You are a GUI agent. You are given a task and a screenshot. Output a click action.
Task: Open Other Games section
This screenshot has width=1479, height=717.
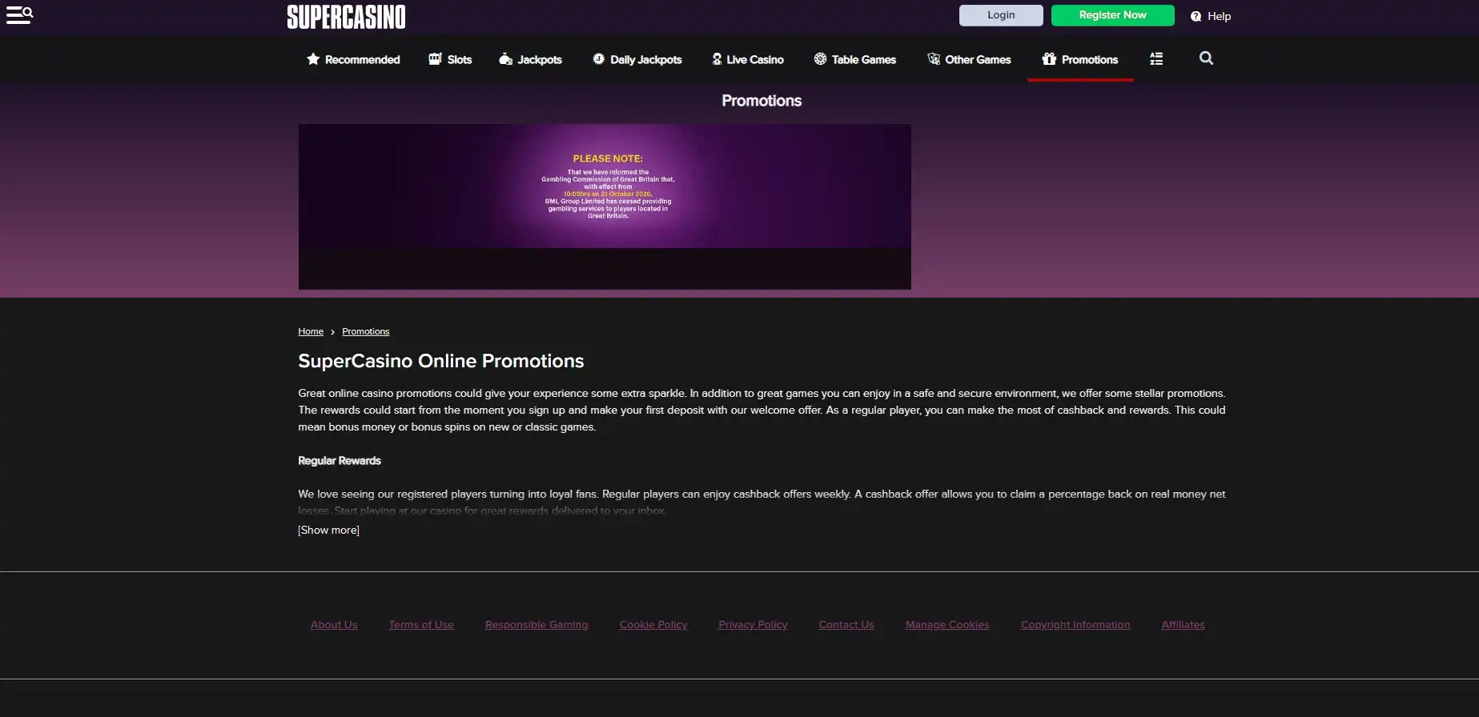click(x=978, y=60)
